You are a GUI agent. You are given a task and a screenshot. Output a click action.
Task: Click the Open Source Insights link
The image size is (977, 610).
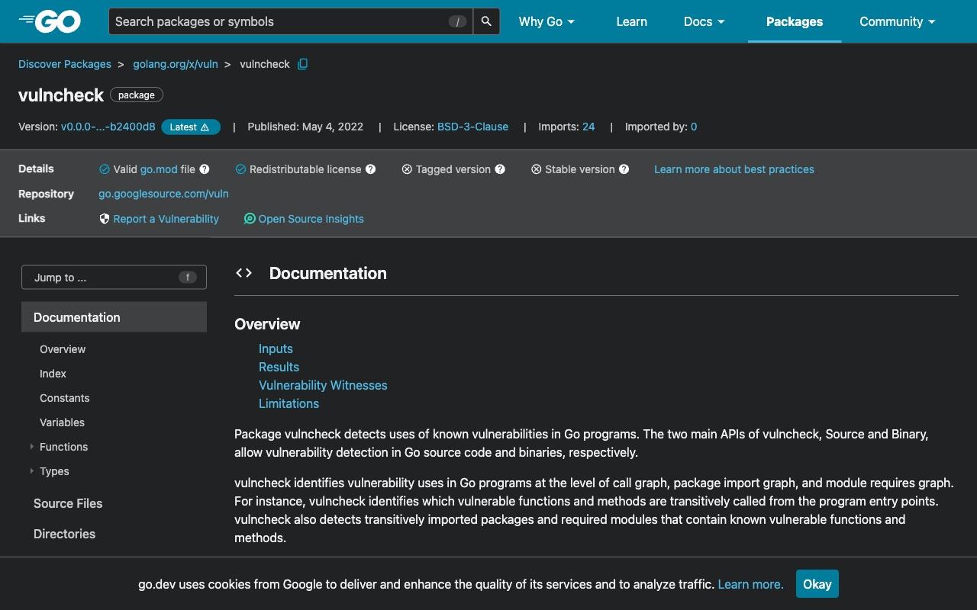coord(311,219)
